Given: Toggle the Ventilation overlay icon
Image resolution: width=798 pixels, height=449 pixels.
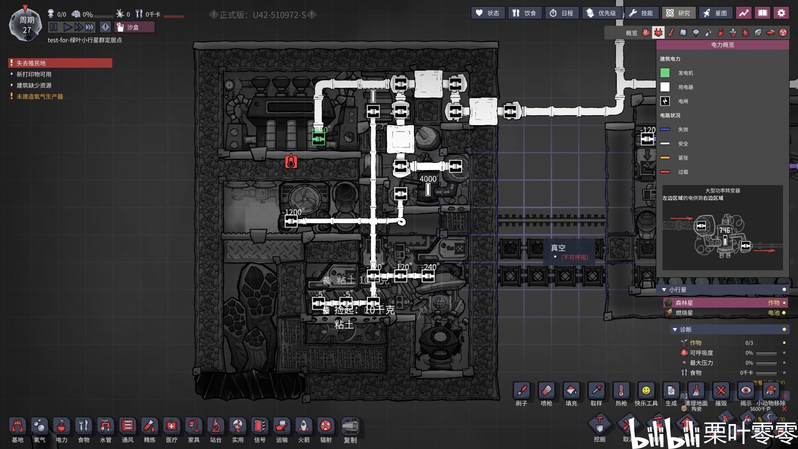Looking at the screenshot, I should click(x=721, y=32).
